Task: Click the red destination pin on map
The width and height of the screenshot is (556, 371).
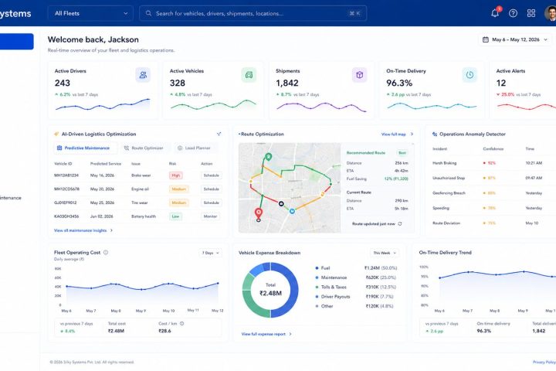Action: (259, 214)
